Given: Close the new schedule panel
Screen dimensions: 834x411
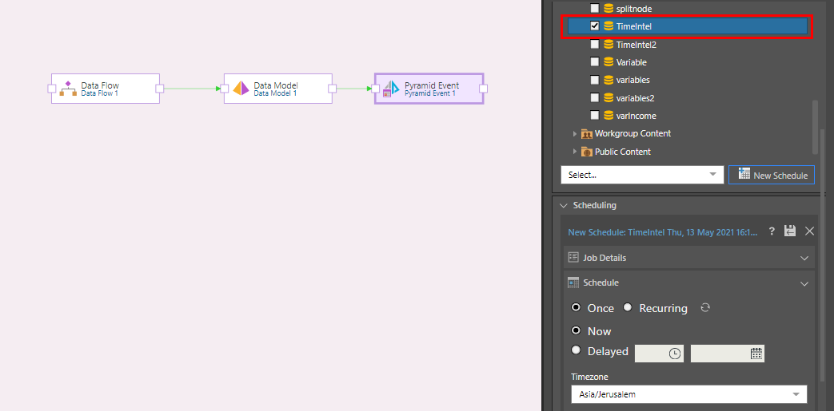Looking at the screenshot, I should [809, 231].
